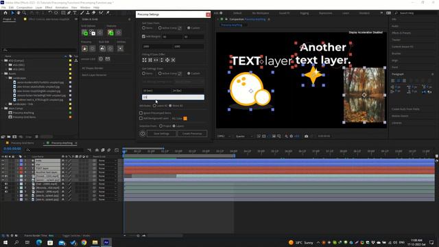Select the Hand tool
The width and height of the screenshot is (439, 247).
pyautogui.click(x=19, y=13)
